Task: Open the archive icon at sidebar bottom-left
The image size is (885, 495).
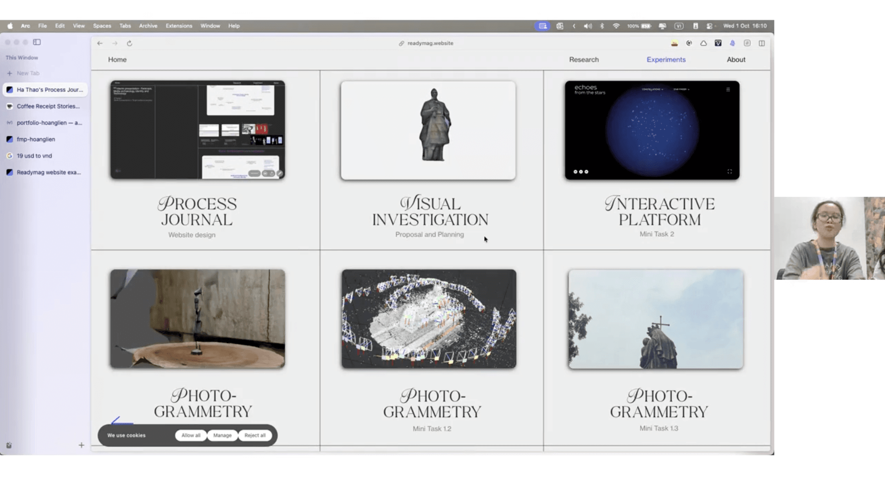Action: point(9,445)
